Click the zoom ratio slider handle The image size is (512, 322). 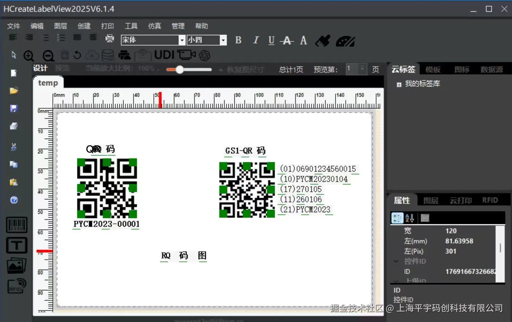[x=180, y=70]
